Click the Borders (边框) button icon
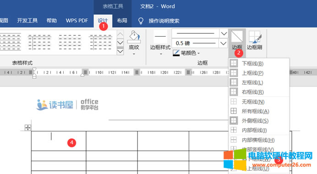 click(x=237, y=37)
